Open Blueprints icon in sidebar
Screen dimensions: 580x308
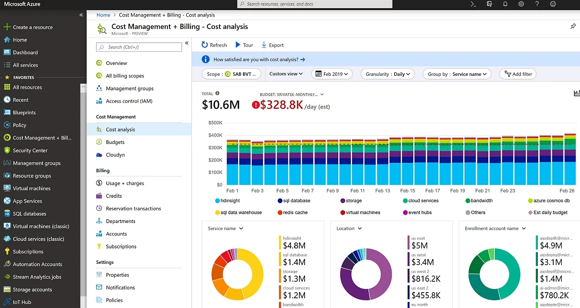6,112
